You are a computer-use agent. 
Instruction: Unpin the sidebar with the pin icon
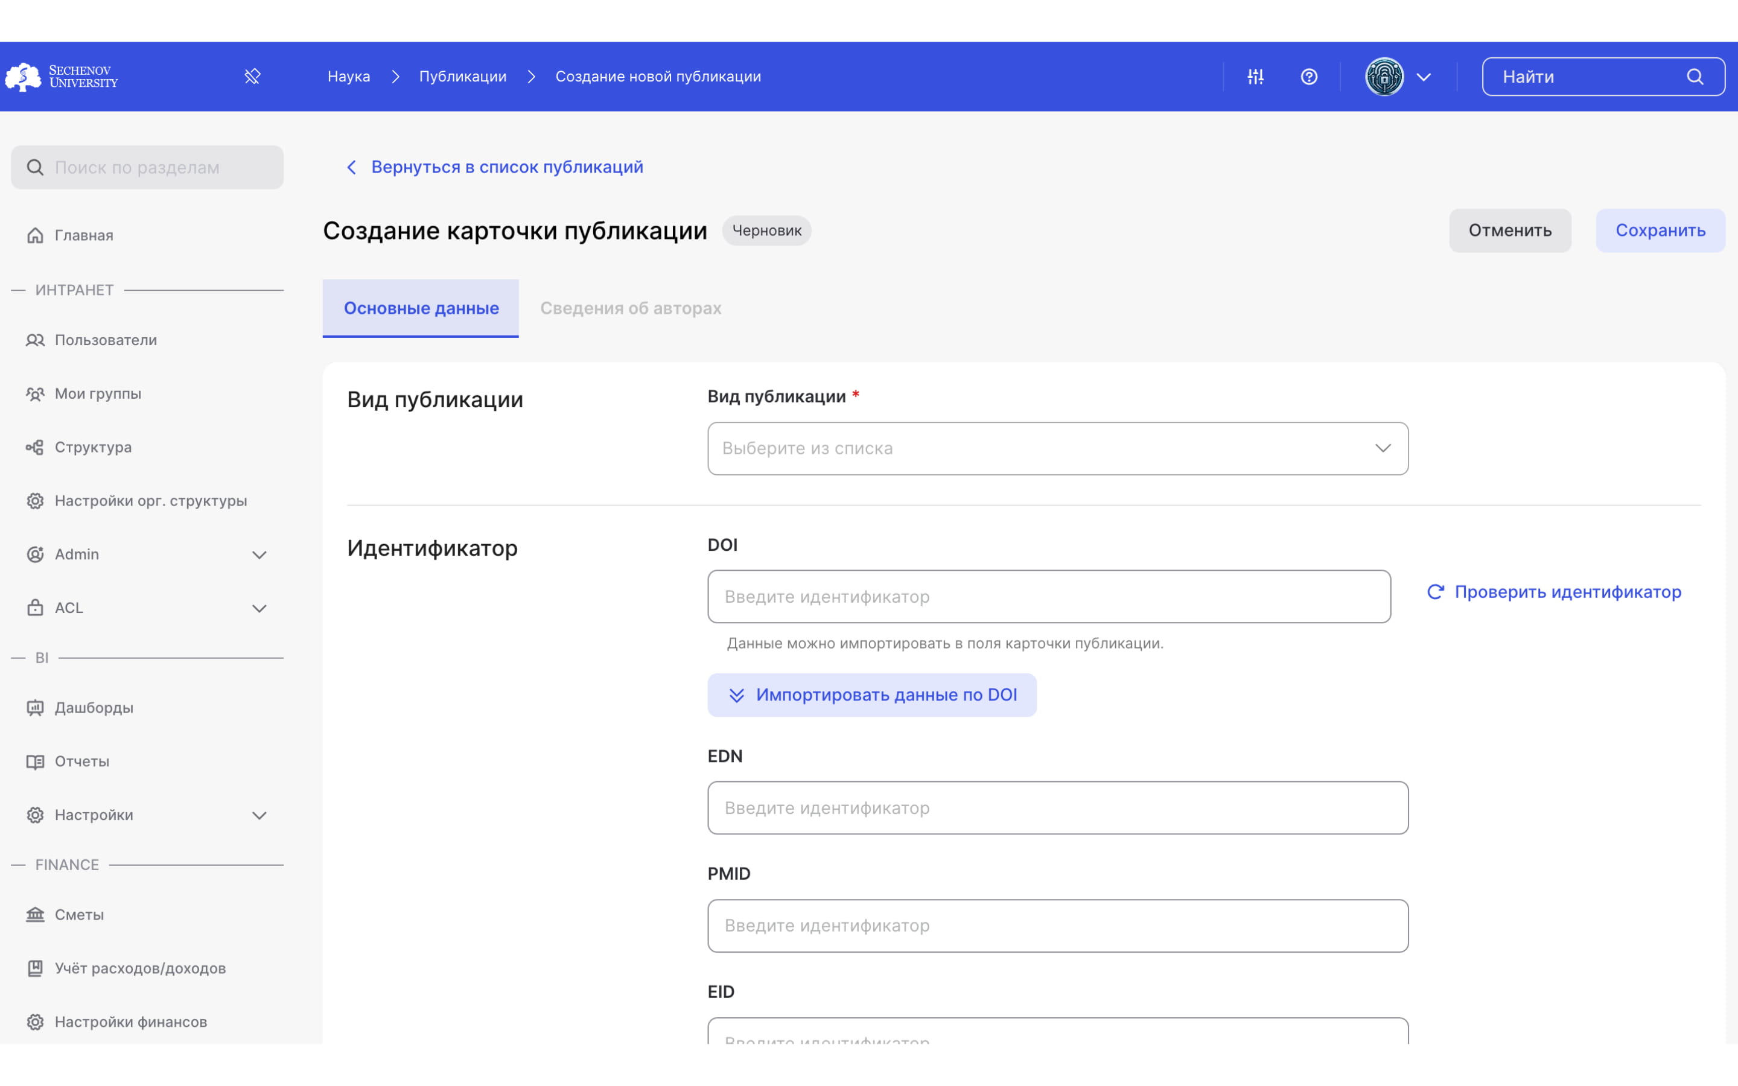252,77
